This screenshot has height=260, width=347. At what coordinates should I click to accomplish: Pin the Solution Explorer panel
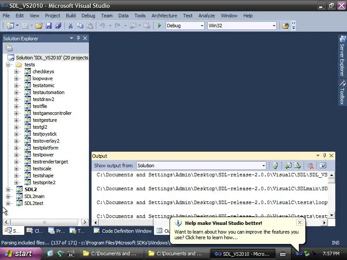click(78, 38)
